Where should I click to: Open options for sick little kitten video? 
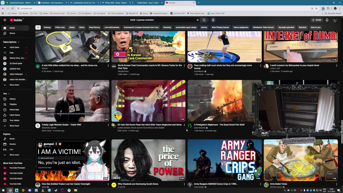(x=108, y=65)
